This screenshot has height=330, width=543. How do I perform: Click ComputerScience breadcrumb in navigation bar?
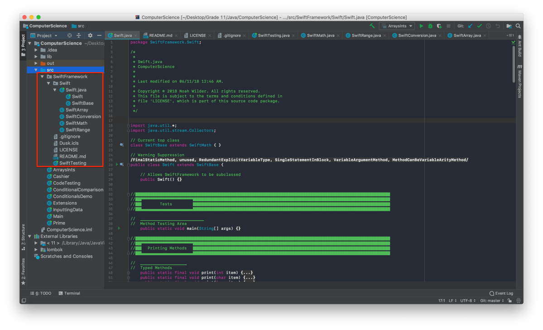coord(45,26)
